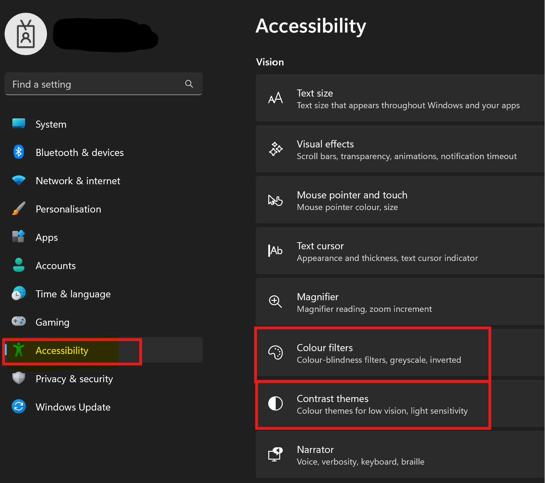Click the Magnifier zoom icon
The width and height of the screenshot is (545, 483).
(275, 302)
